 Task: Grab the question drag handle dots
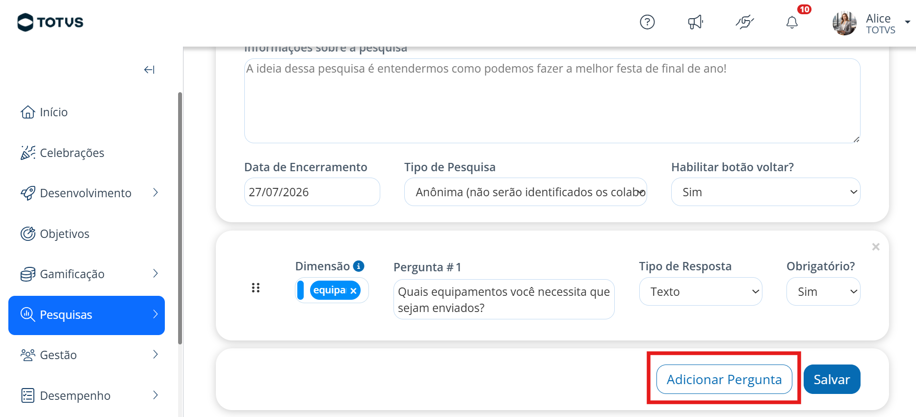[256, 288]
